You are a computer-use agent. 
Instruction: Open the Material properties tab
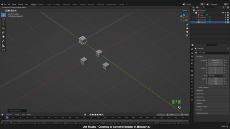(192, 95)
